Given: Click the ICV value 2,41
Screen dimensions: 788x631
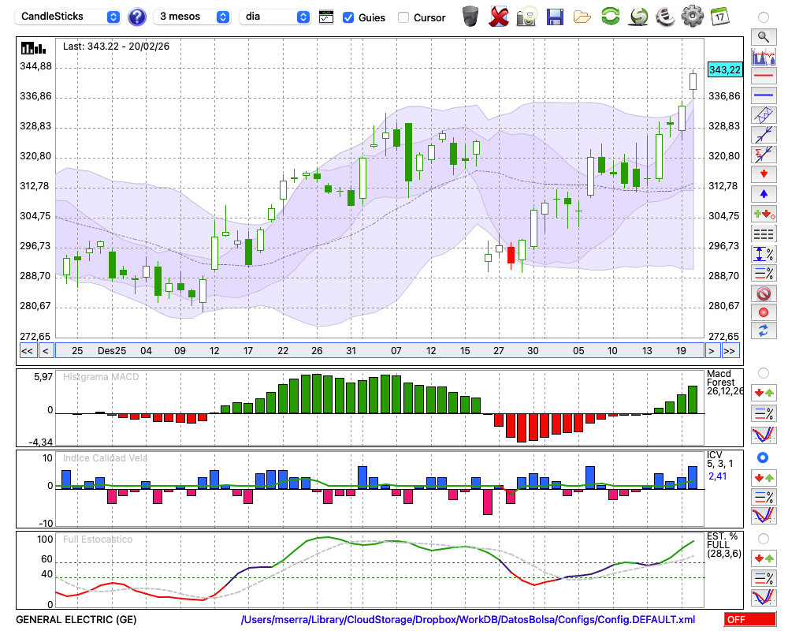Looking at the screenshot, I should coord(717,476).
